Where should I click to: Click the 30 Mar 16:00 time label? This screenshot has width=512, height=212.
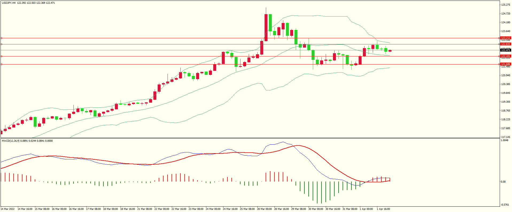333,209
